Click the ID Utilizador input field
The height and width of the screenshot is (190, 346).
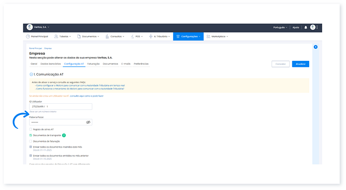(61, 106)
